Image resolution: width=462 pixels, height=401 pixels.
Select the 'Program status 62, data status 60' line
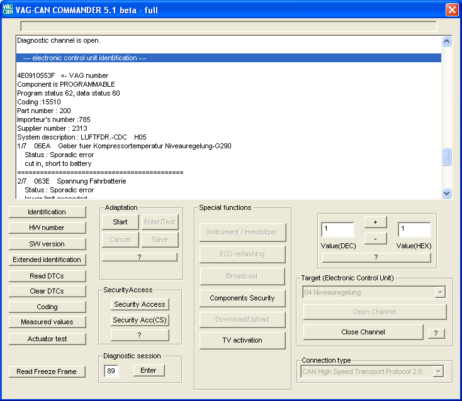228,93
